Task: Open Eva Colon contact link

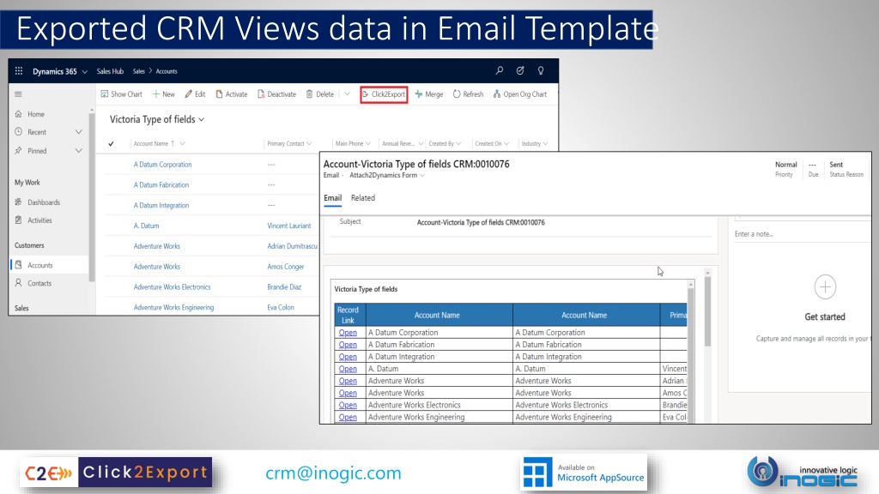Action: click(x=281, y=308)
